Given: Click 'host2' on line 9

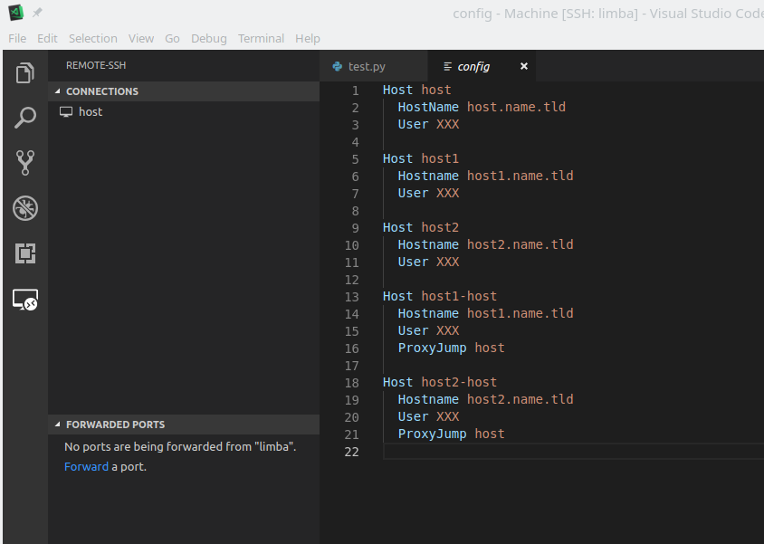Looking at the screenshot, I should (x=440, y=227).
